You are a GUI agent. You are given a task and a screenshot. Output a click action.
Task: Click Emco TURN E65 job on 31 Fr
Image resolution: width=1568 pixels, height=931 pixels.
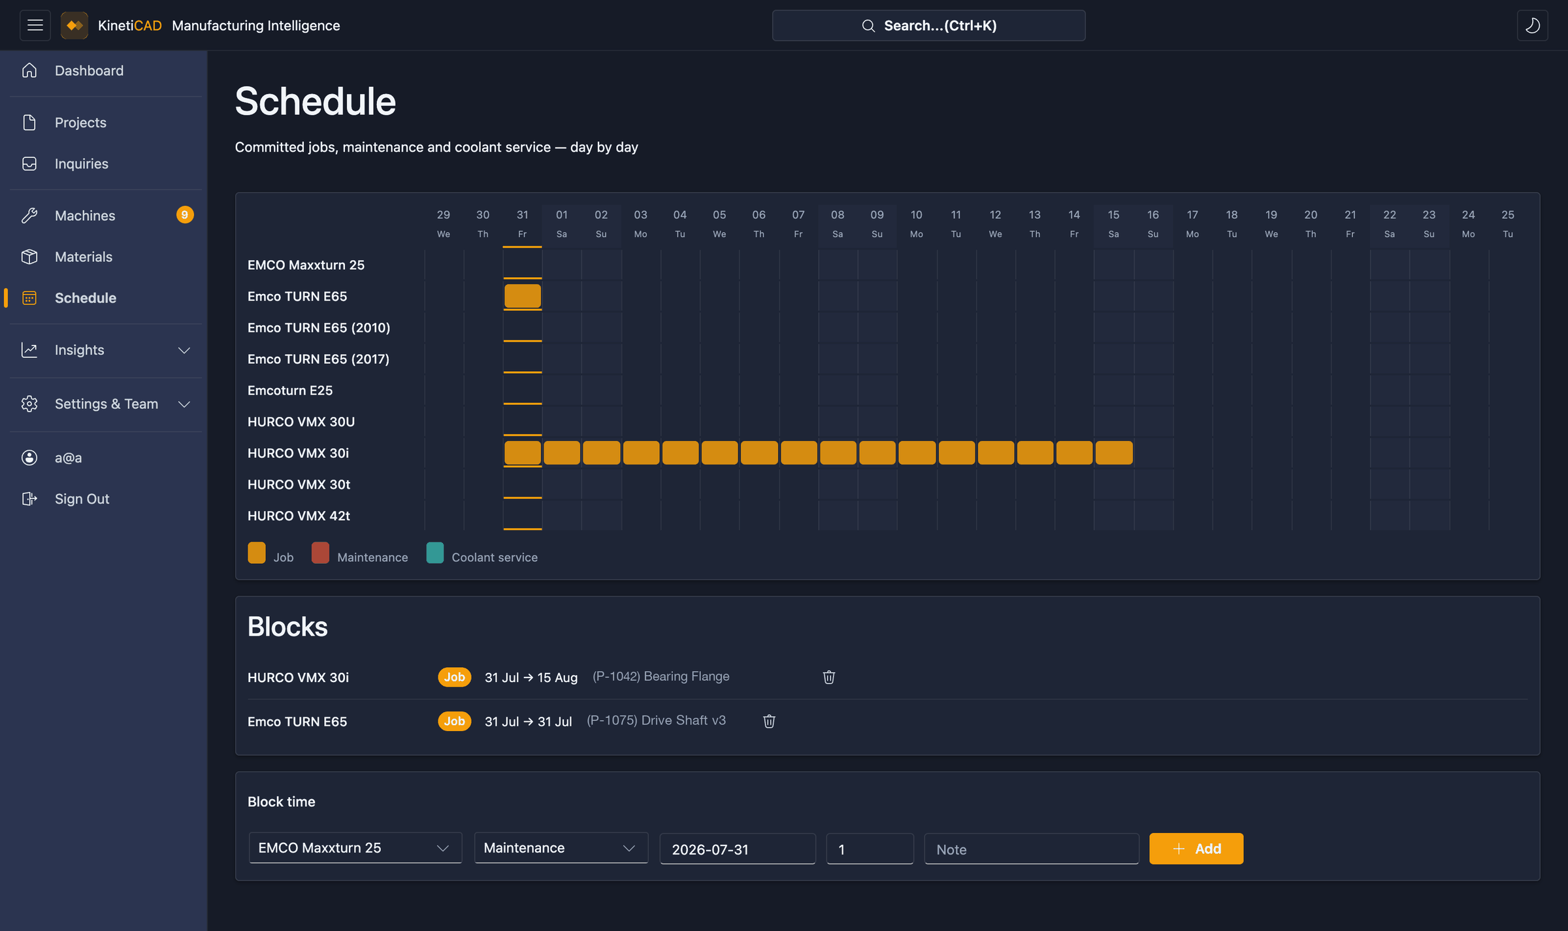pyautogui.click(x=523, y=296)
